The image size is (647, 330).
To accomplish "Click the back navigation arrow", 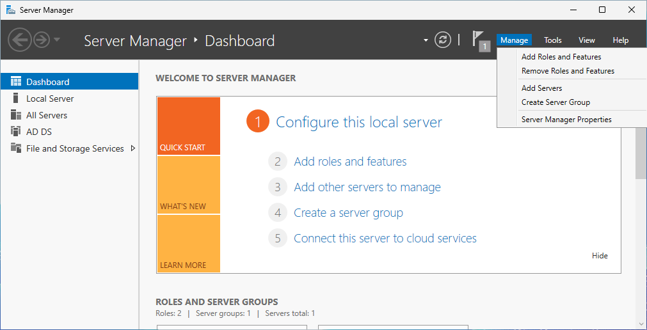I will [x=19, y=40].
